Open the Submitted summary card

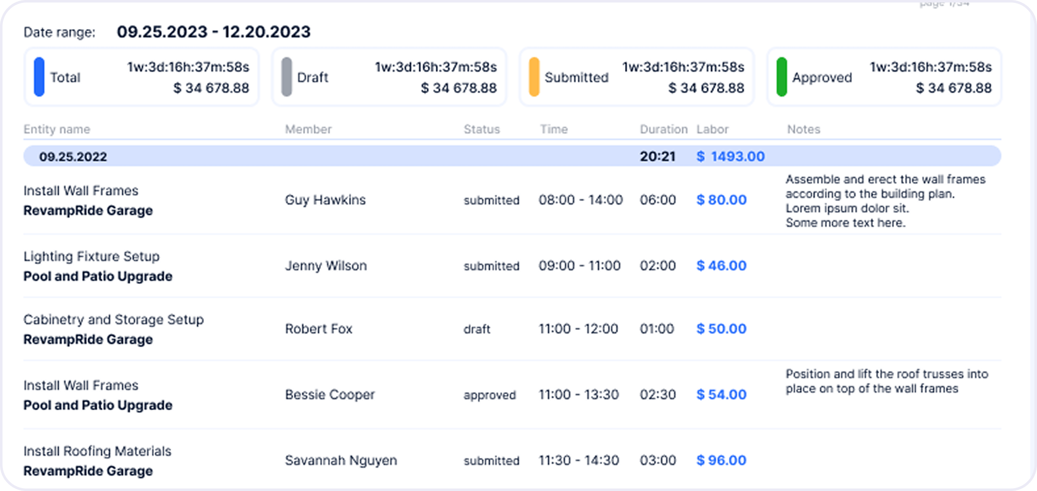[x=637, y=77]
